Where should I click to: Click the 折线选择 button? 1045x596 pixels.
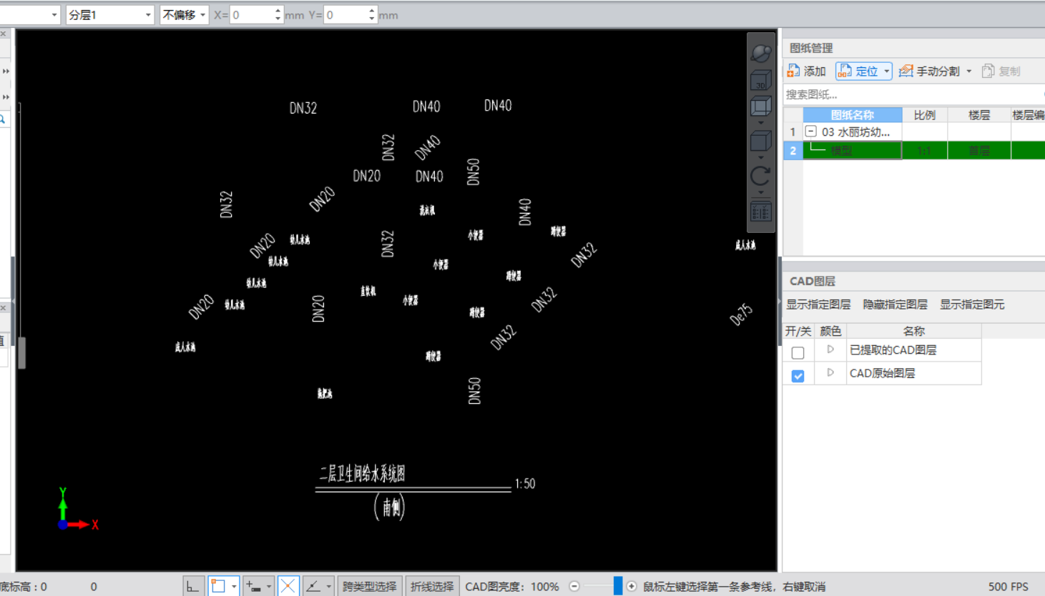(432, 586)
